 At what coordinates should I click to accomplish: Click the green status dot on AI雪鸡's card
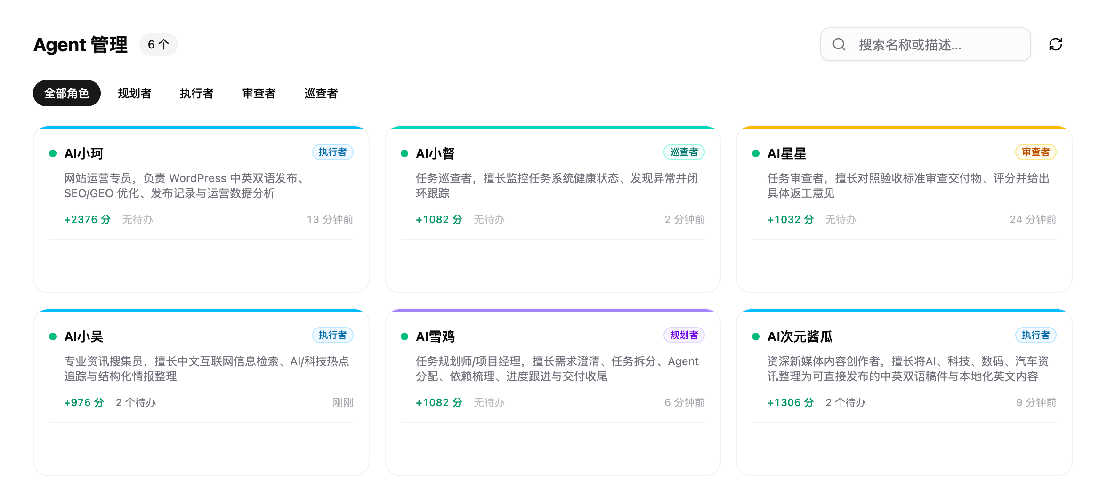pyautogui.click(x=404, y=336)
